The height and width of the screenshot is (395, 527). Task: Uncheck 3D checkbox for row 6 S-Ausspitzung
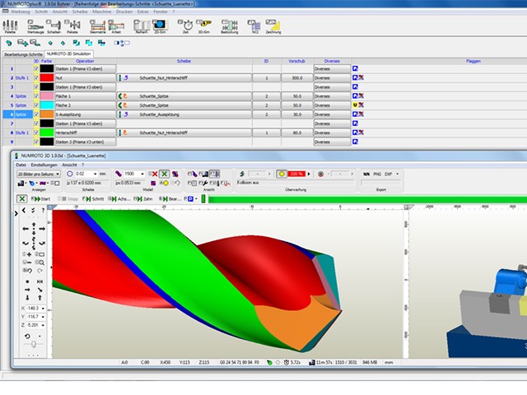[36, 114]
